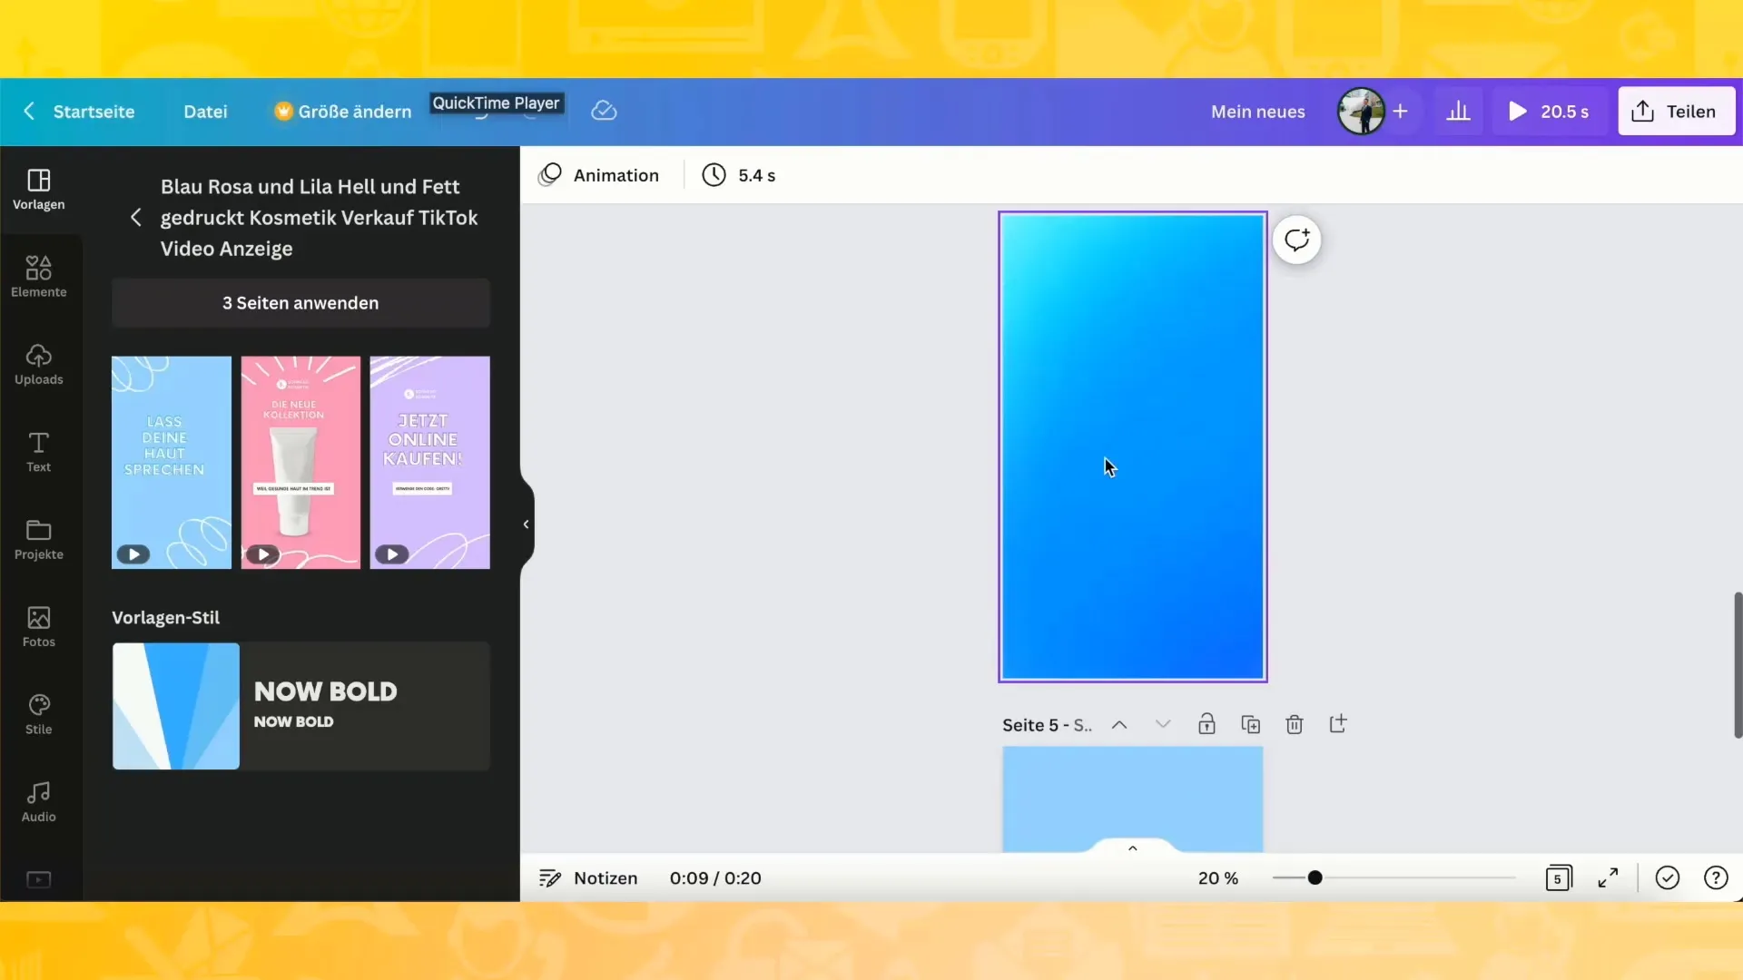Toggle the lock icon on Seite 5
The image size is (1743, 980).
1206,722
